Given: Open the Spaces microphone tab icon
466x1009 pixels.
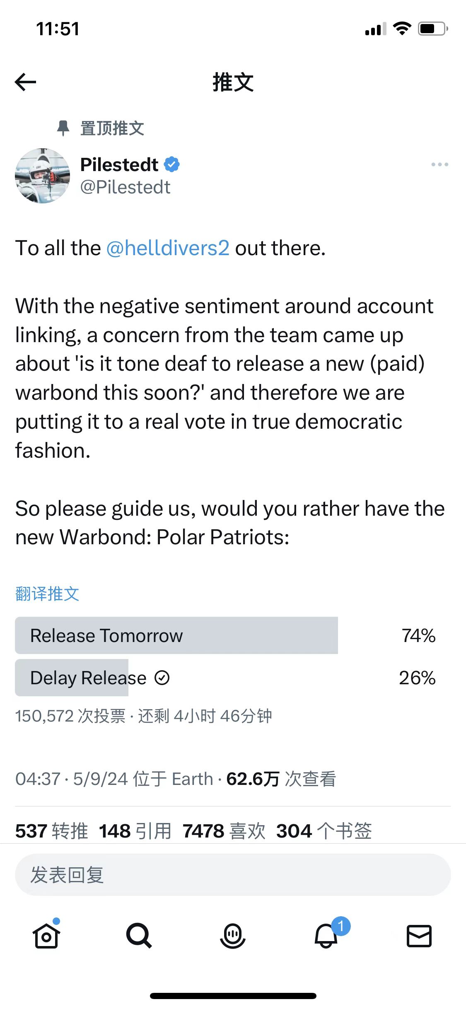Looking at the screenshot, I should 233,936.
